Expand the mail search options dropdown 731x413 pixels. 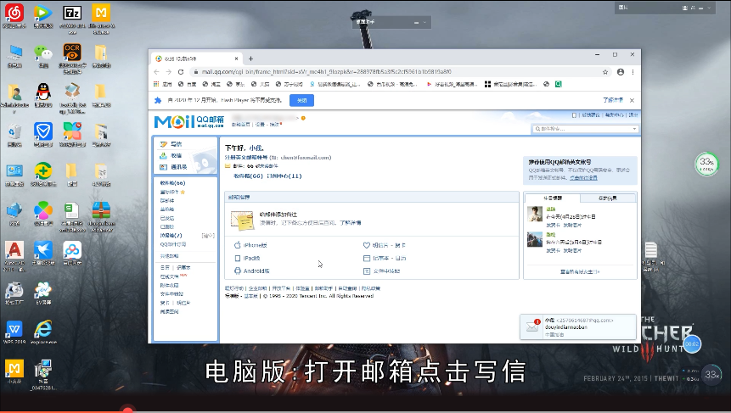tap(634, 129)
